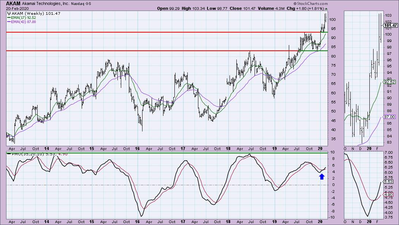This screenshot has height=225, width=399.
Task: Click the 0 label on PMO axis
Action: (333, 185)
